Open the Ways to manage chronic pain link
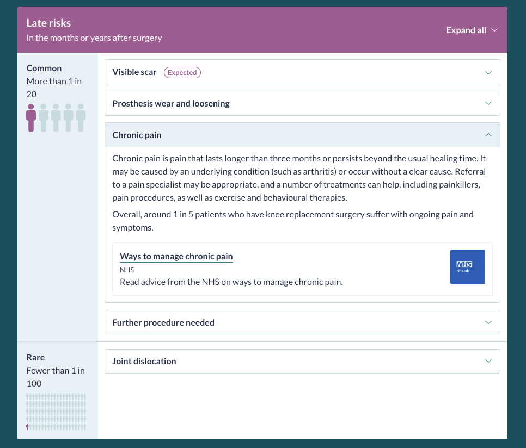The height and width of the screenshot is (448, 526). click(176, 256)
